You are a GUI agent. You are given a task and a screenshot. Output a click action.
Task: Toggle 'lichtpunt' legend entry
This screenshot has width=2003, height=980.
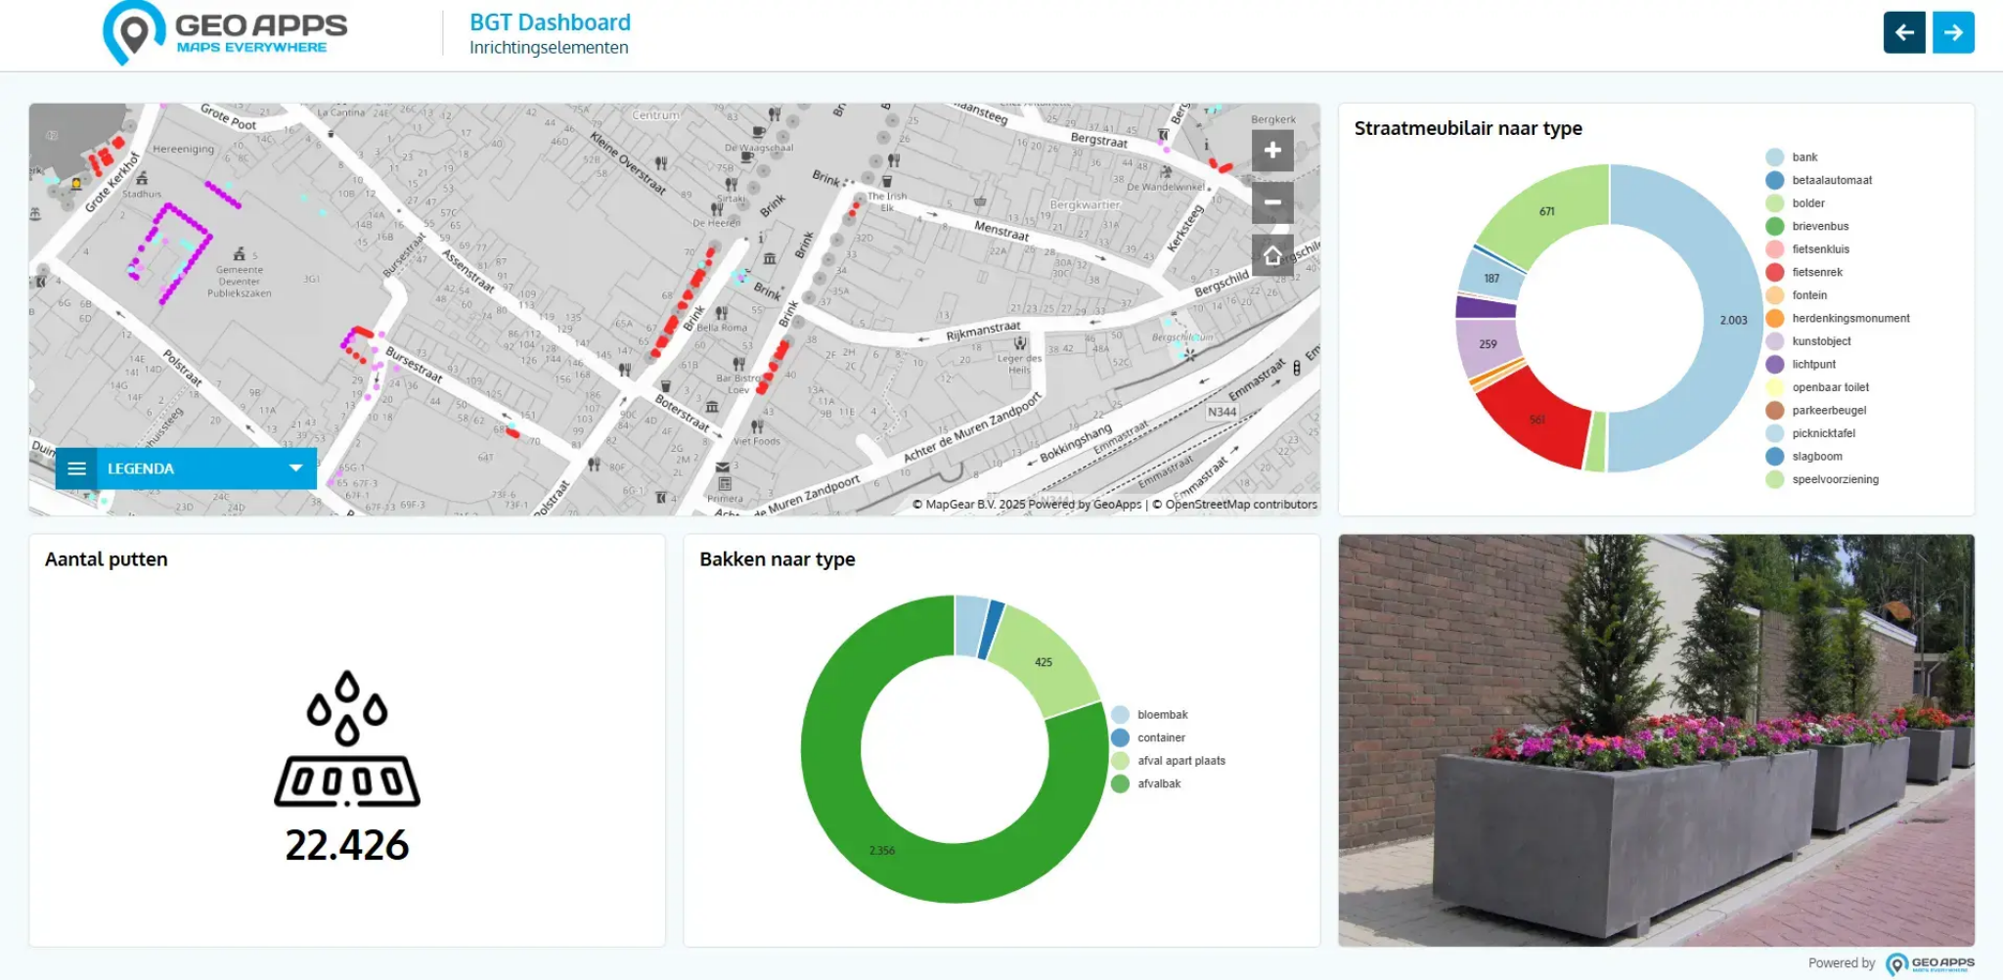click(x=1813, y=365)
